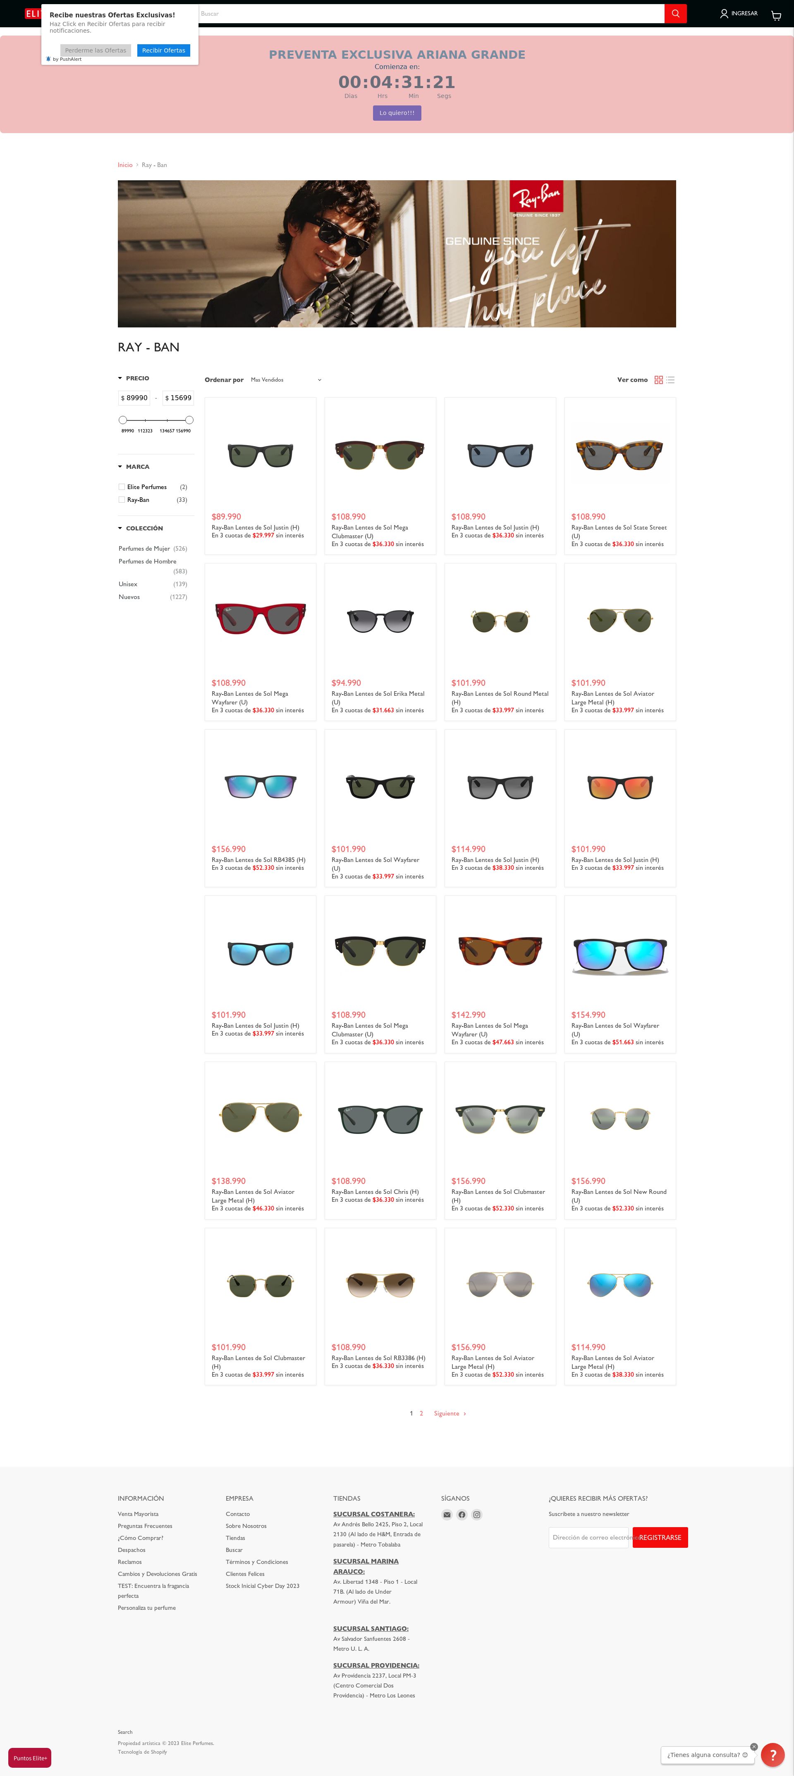Open the Chris sunglasses product image
This screenshot has width=794, height=1776.
pyautogui.click(x=380, y=1118)
